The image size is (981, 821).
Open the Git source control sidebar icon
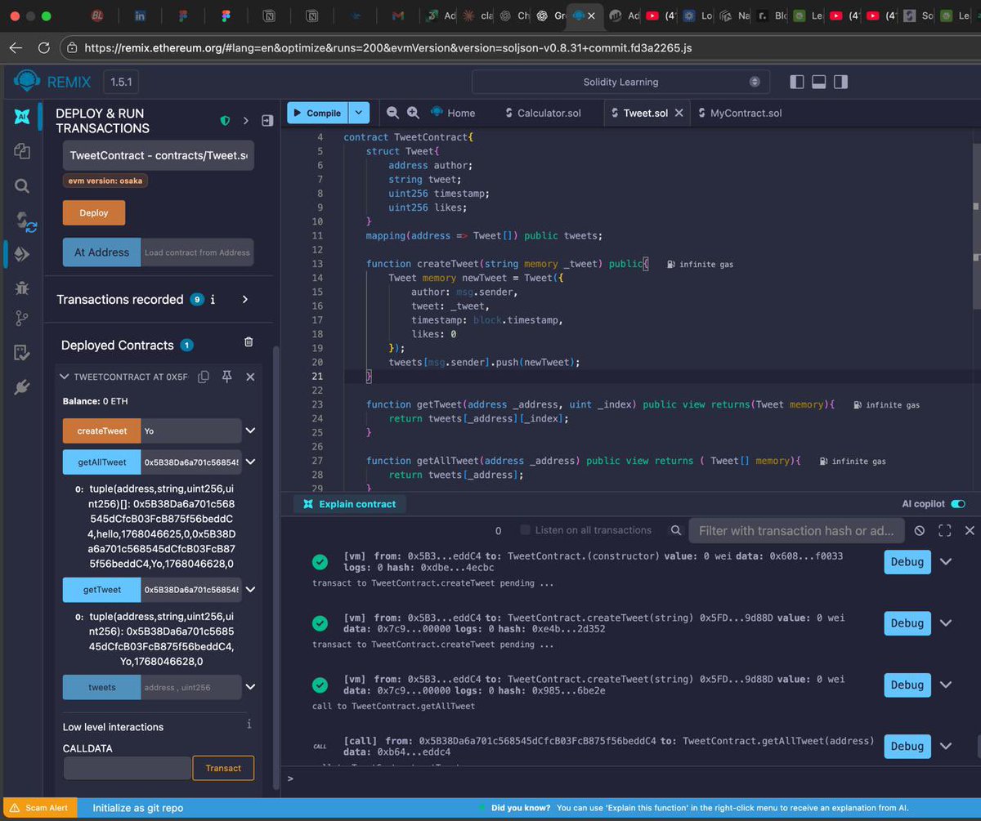click(x=22, y=319)
